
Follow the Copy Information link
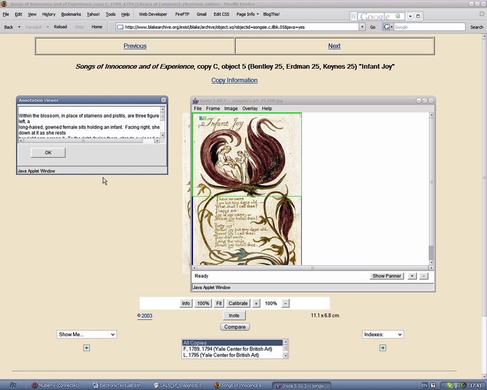234,80
